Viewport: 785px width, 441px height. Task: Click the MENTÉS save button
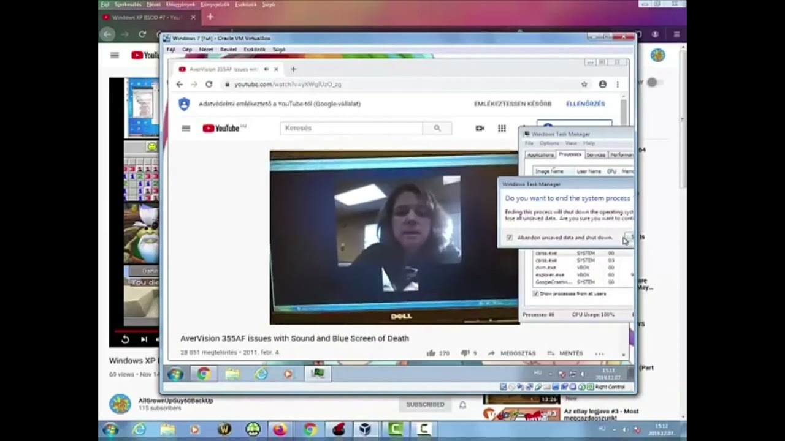pos(565,353)
